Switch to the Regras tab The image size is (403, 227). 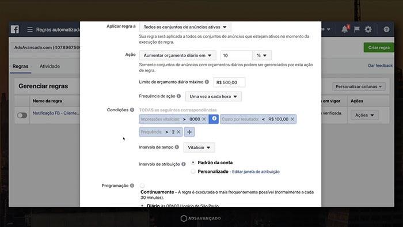click(x=20, y=66)
